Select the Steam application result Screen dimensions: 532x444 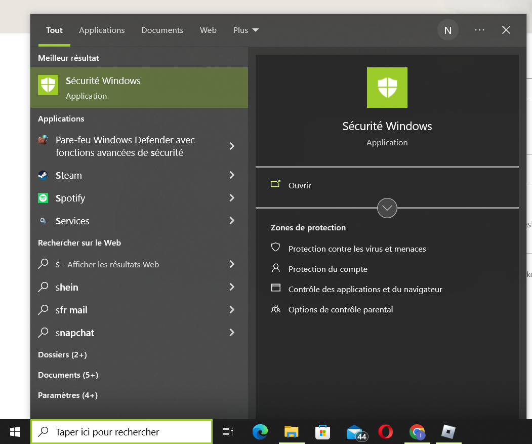139,175
